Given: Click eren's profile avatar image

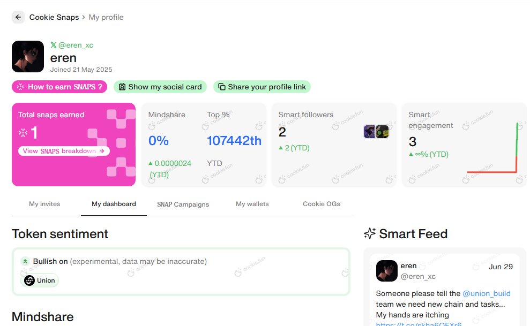Looking at the screenshot, I should click(x=28, y=56).
